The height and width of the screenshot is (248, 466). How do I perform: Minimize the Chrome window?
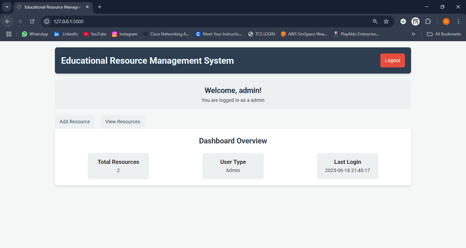tap(427, 7)
